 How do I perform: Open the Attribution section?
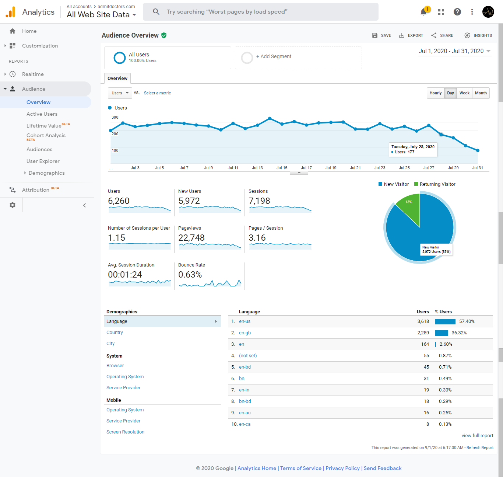36,190
